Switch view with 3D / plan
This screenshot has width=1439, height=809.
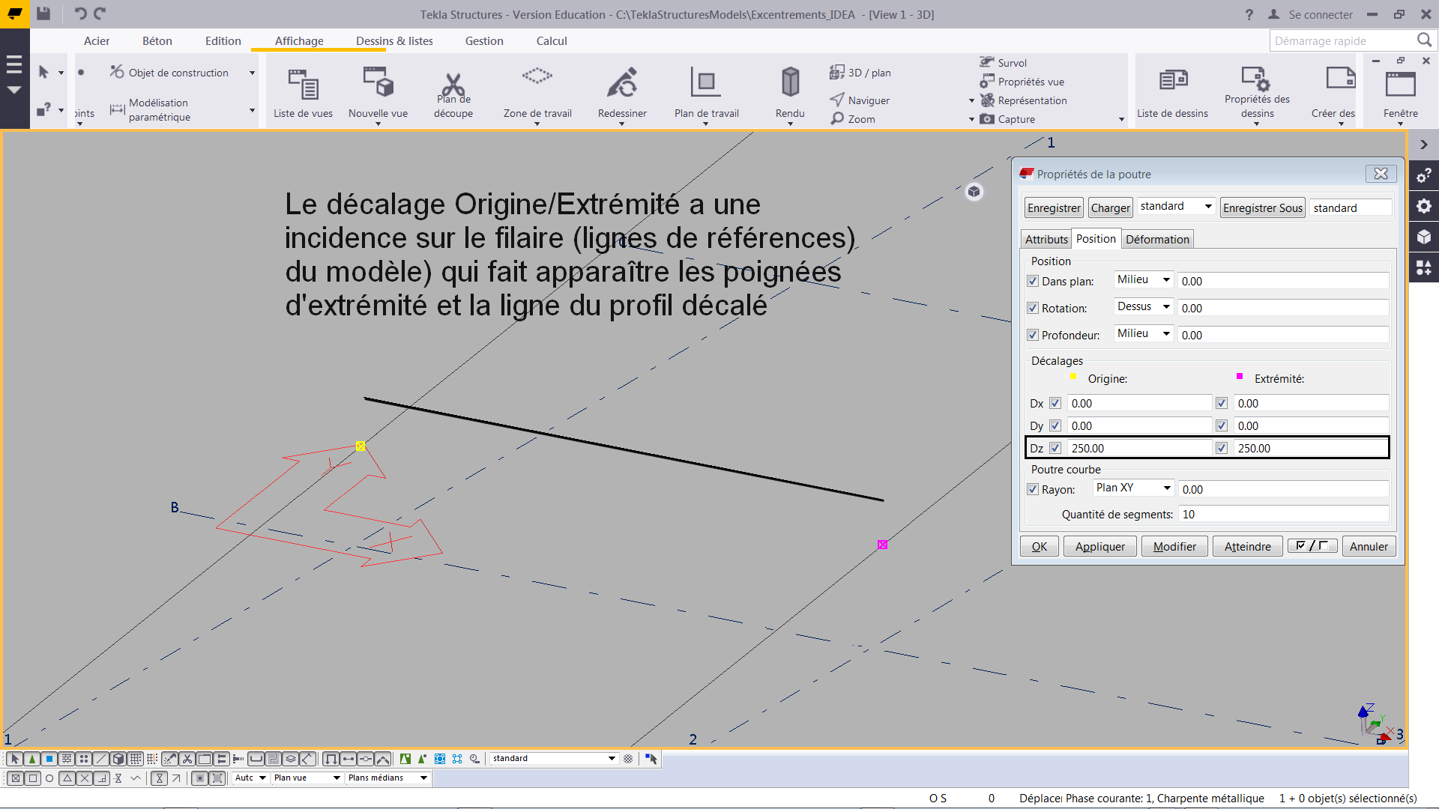[861, 73]
